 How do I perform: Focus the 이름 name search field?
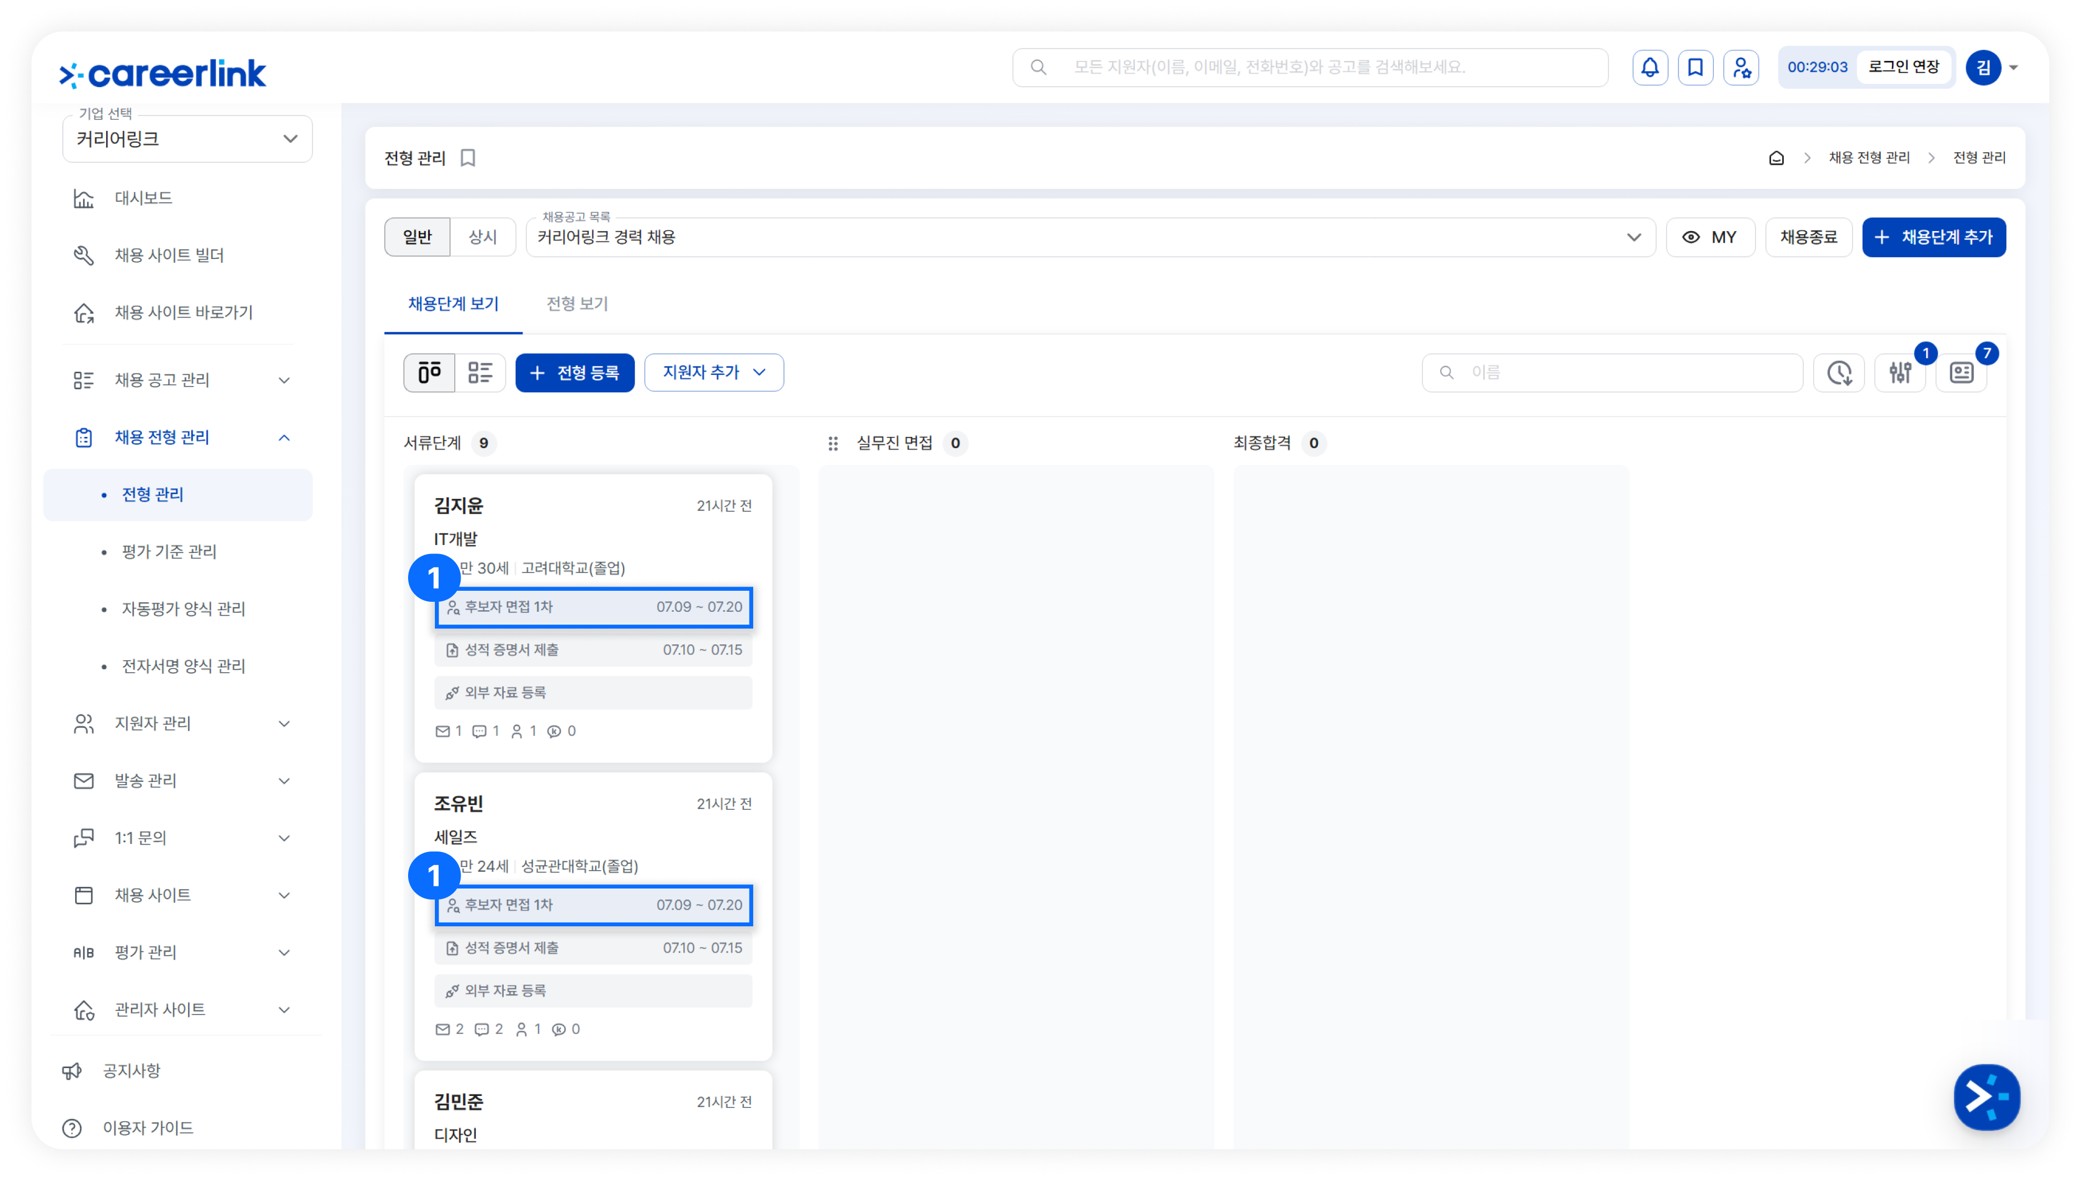pyautogui.click(x=1612, y=372)
